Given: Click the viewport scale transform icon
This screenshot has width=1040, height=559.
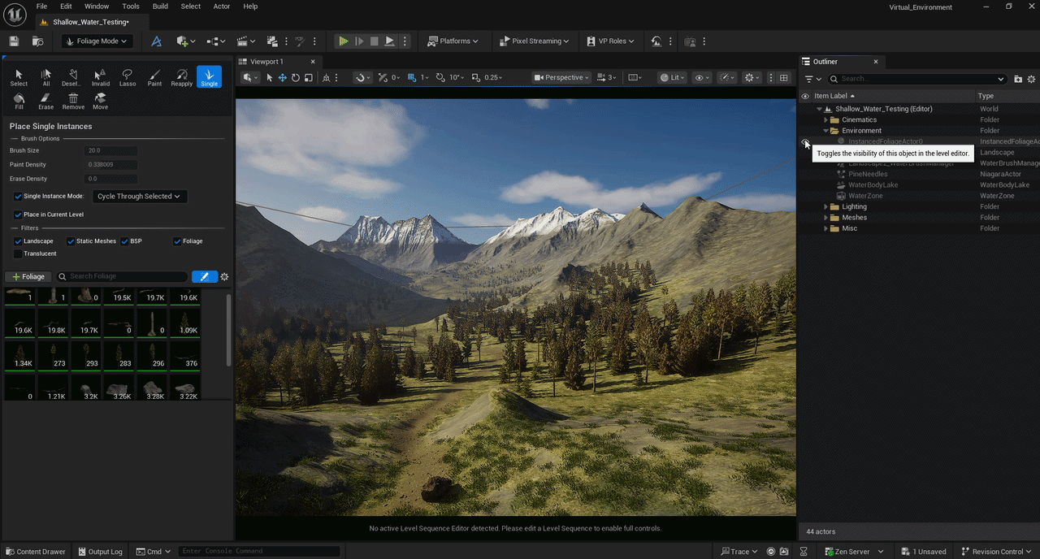Looking at the screenshot, I should 309,78.
